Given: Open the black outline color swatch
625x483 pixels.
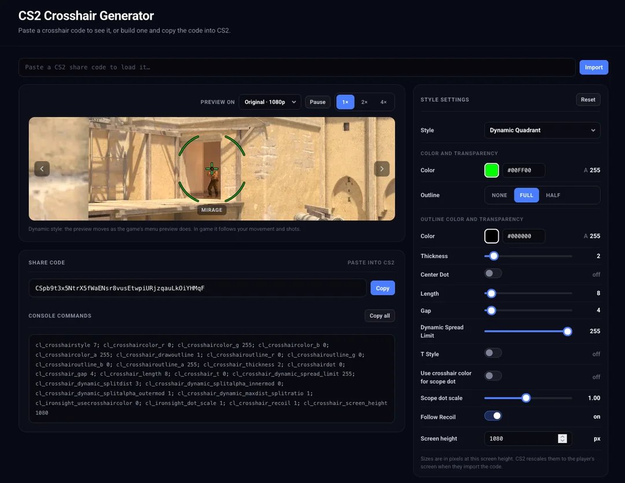Looking at the screenshot, I should 491,236.
